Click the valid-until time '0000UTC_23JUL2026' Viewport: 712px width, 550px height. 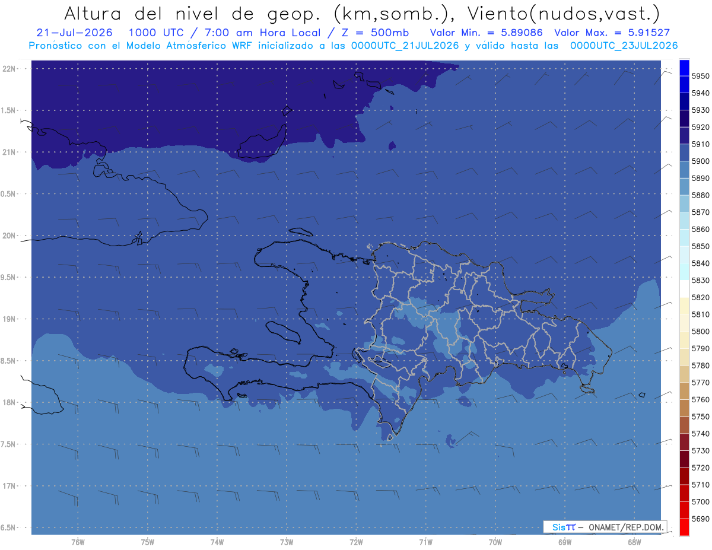click(x=624, y=45)
